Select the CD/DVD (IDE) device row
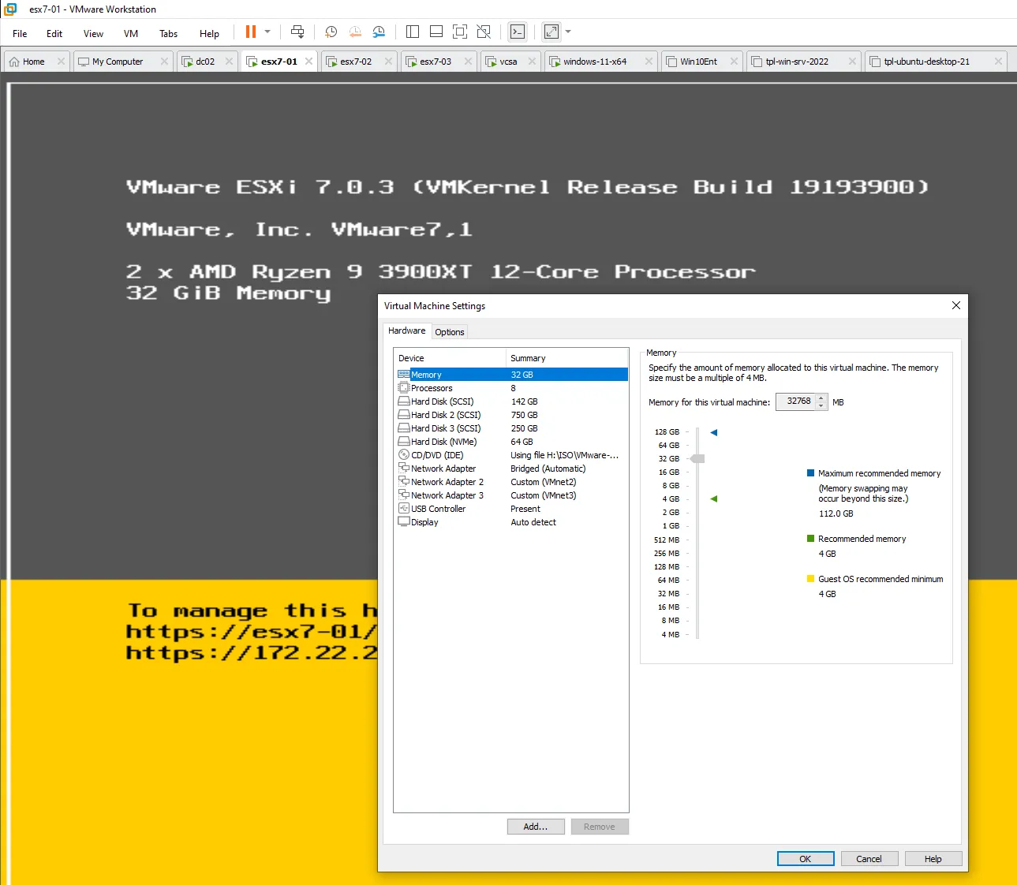 511,455
